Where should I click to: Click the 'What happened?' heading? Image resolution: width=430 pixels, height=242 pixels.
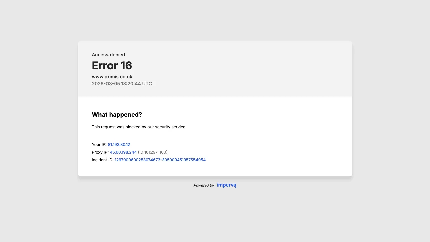[117, 115]
